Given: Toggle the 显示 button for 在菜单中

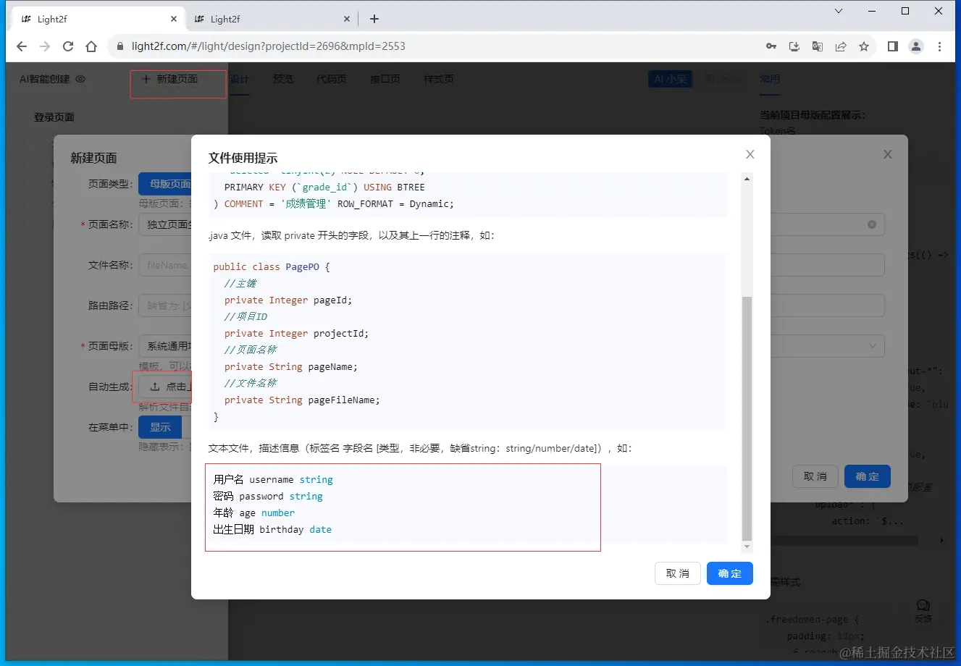Looking at the screenshot, I should [x=160, y=427].
